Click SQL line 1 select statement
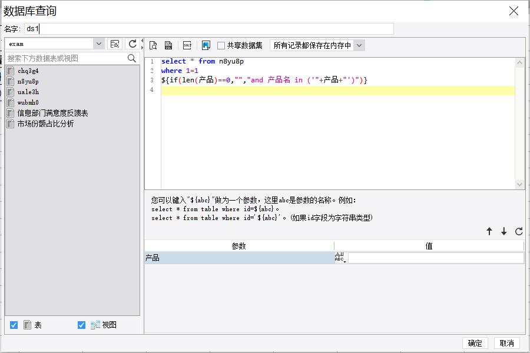This screenshot has width=530, height=353. [203, 61]
